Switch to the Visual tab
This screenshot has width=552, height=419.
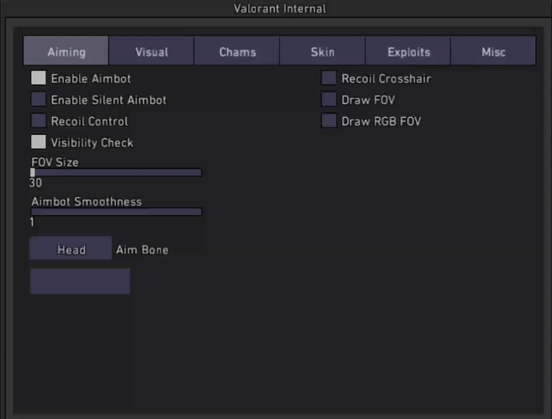click(151, 52)
